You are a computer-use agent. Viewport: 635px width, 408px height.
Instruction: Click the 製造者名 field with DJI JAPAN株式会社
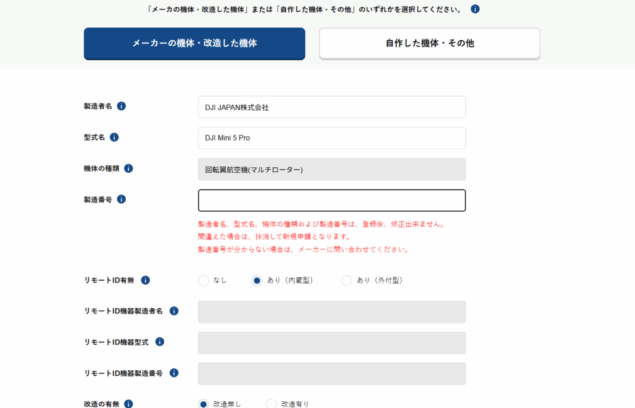point(331,107)
